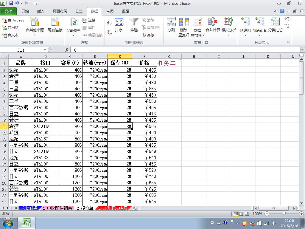Viewport: 305px width, 229px height.
Task: Click the zoom in plus button
Action: [301, 214]
